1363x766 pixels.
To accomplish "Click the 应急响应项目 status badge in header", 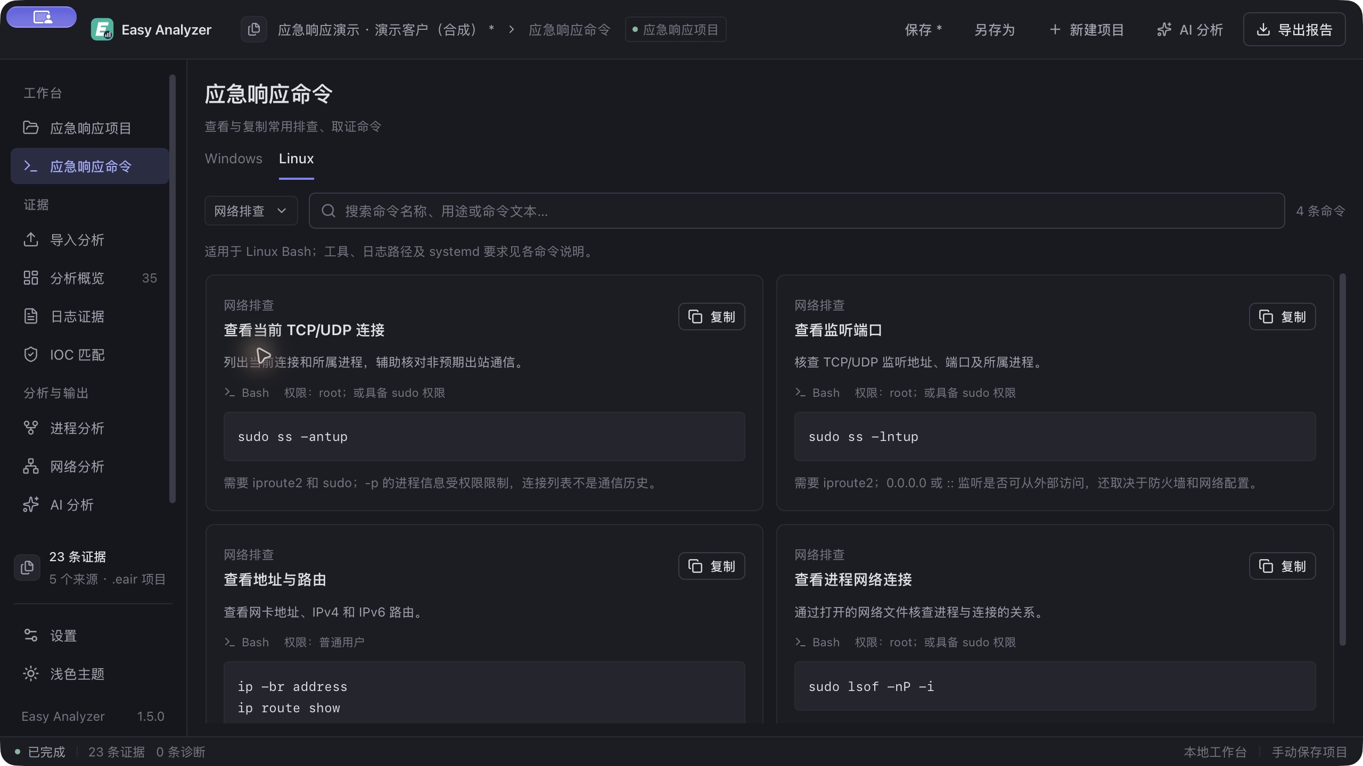I will [675, 30].
